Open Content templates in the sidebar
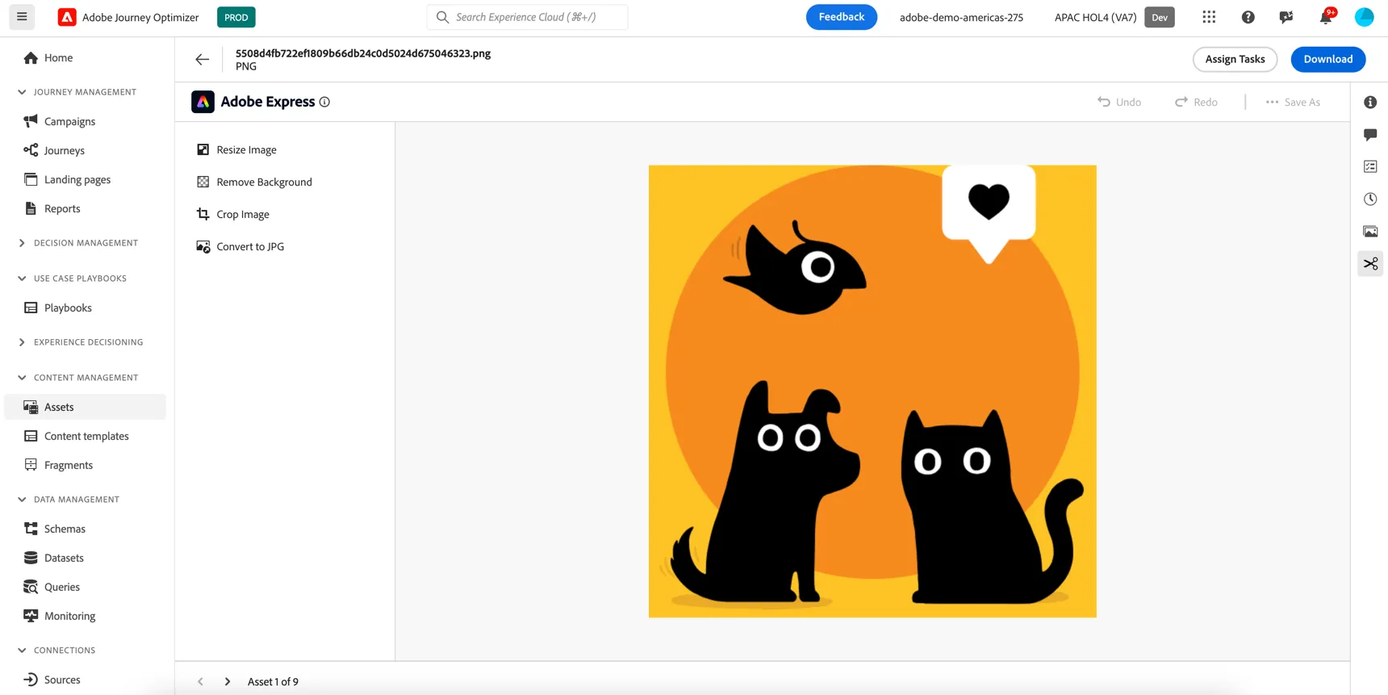This screenshot has height=695, width=1388. pos(86,436)
